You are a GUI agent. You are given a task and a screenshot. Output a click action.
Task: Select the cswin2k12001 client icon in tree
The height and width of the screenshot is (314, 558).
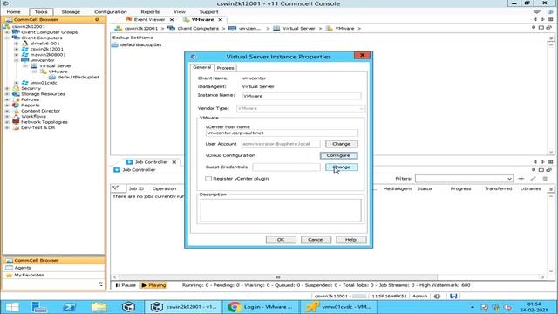(x=25, y=49)
